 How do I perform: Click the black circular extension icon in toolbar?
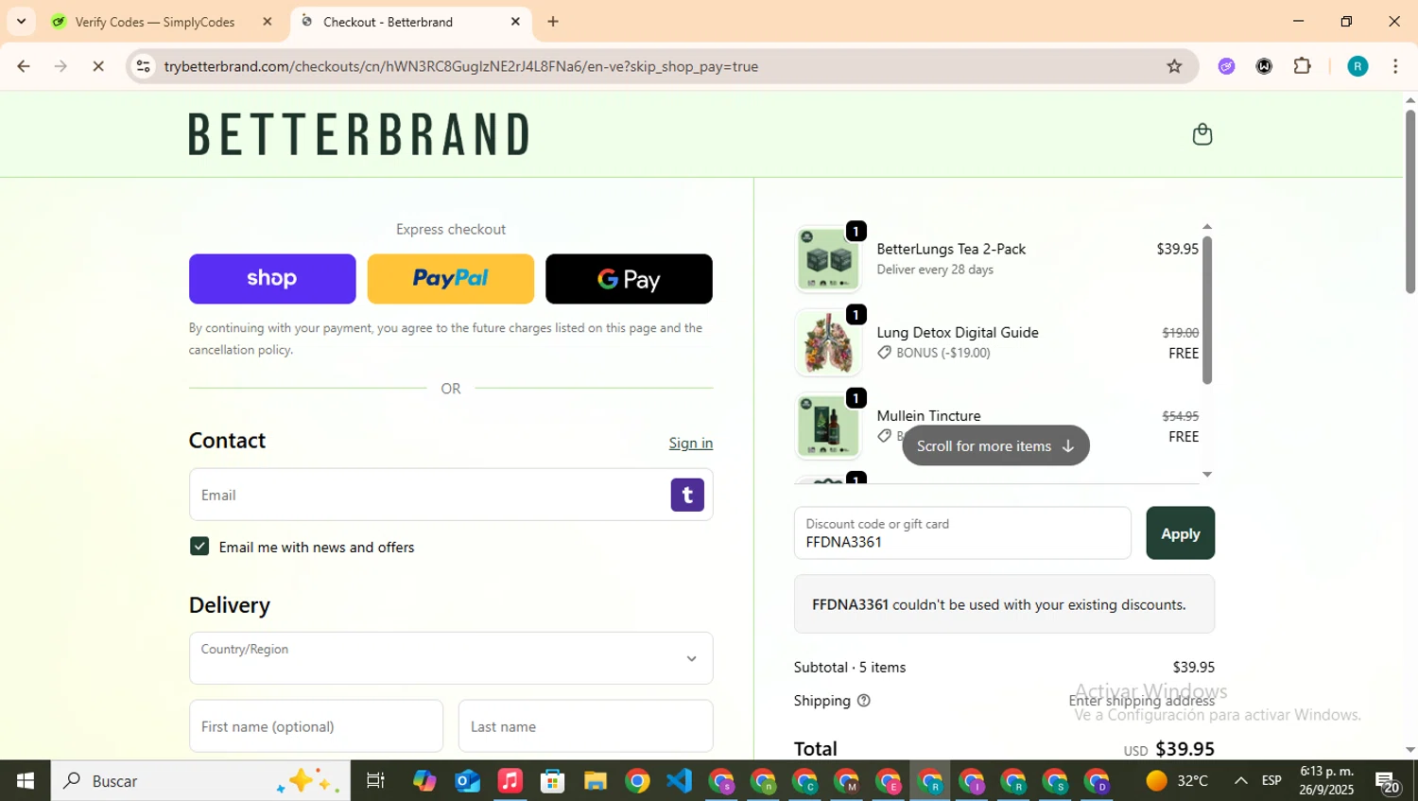1264,66
